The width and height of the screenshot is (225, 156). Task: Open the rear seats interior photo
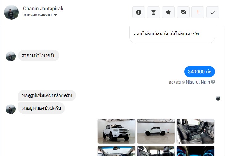[156, 151]
